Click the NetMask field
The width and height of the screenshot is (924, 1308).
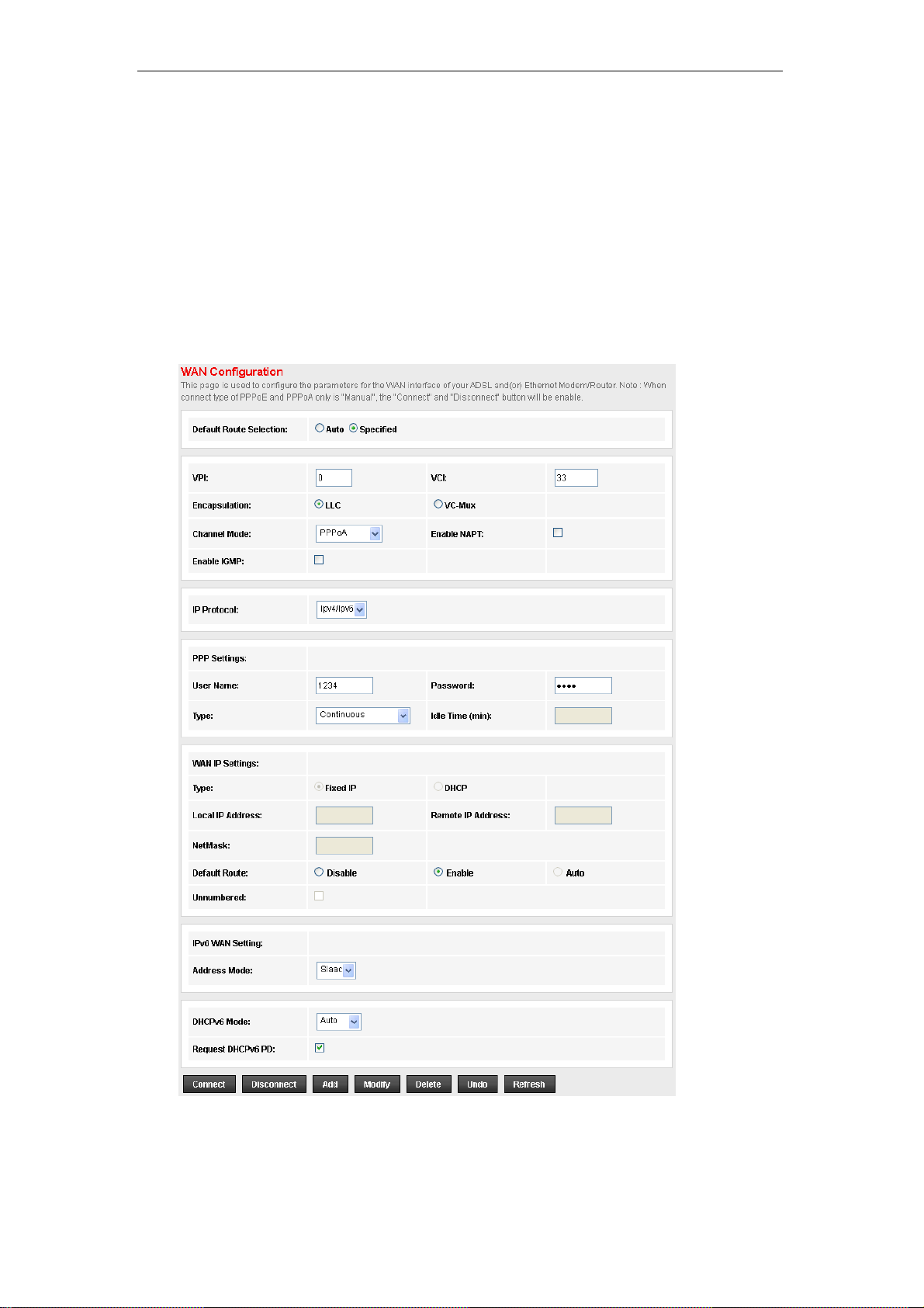[344, 845]
